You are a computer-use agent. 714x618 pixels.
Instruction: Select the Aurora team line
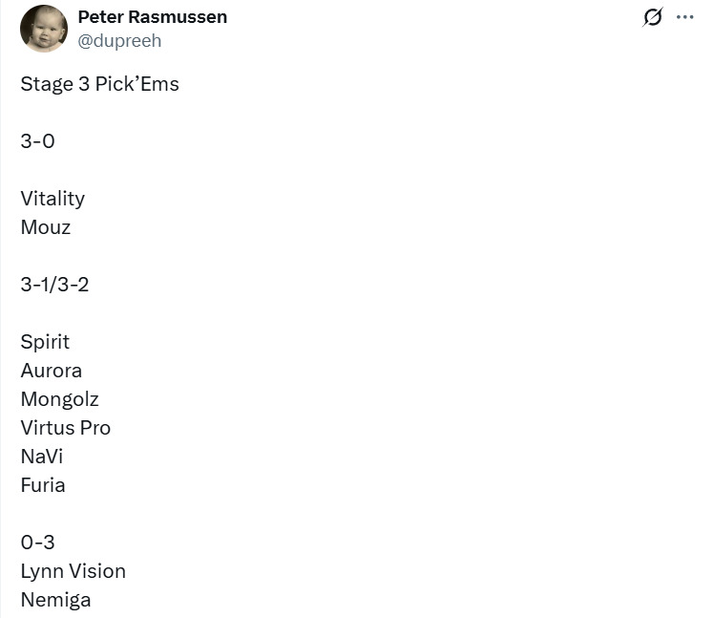pyautogui.click(x=52, y=371)
